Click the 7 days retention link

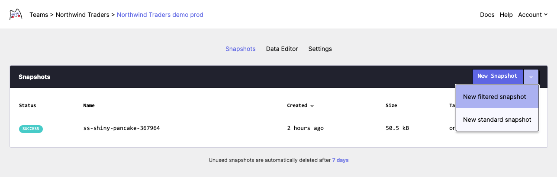340,160
